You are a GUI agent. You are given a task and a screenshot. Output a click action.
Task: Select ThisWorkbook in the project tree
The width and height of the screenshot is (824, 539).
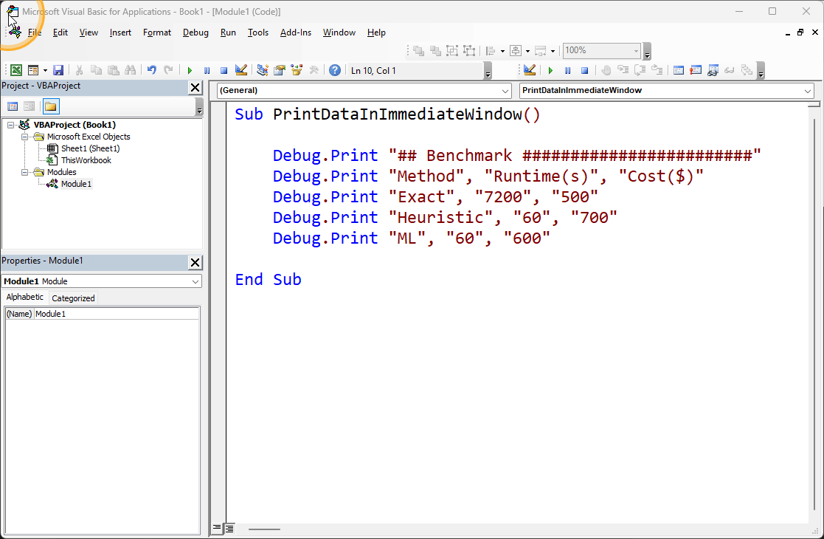pos(86,160)
